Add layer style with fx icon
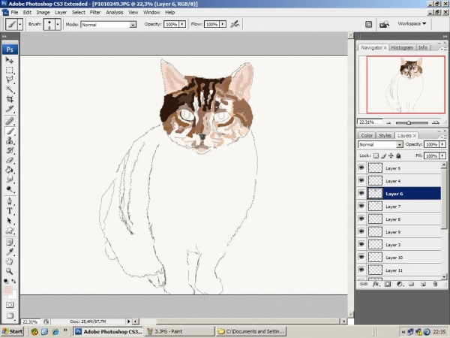The width and height of the screenshot is (450, 338). (x=376, y=284)
